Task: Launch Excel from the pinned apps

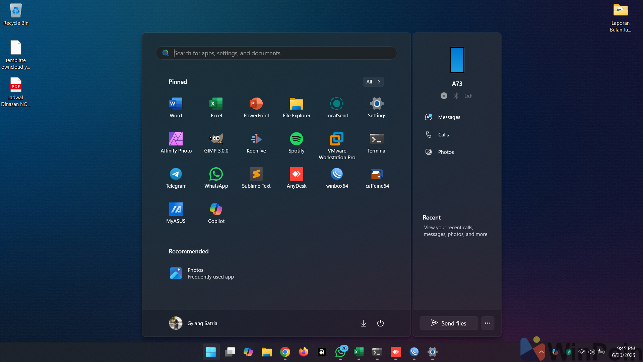Action: pyautogui.click(x=216, y=108)
